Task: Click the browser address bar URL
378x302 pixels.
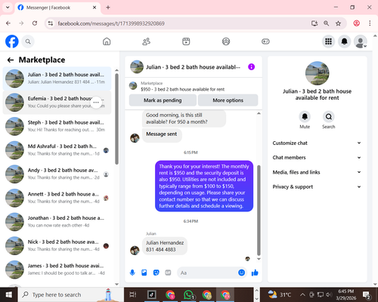Action: coord(111,23)
